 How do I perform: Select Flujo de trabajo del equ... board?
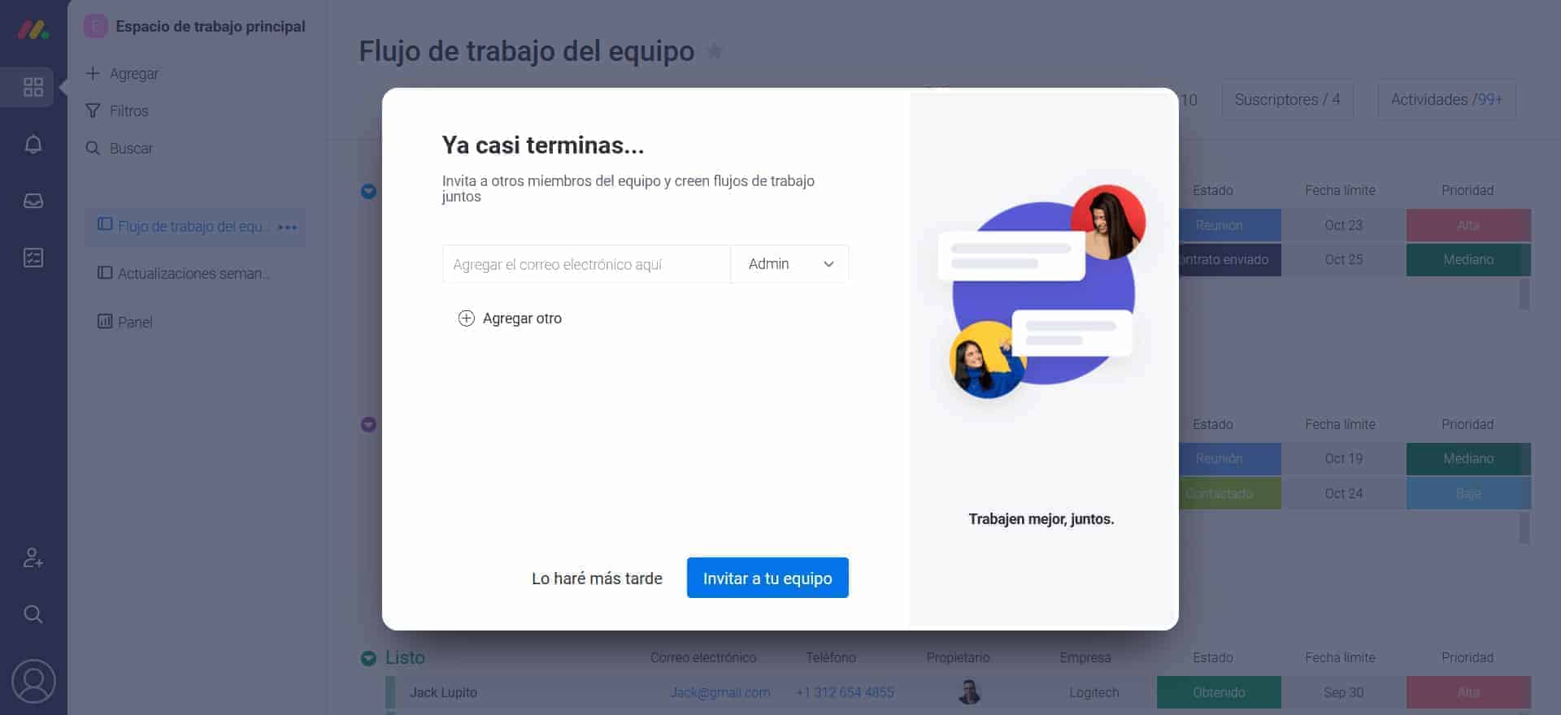click(x=195, y=227)
